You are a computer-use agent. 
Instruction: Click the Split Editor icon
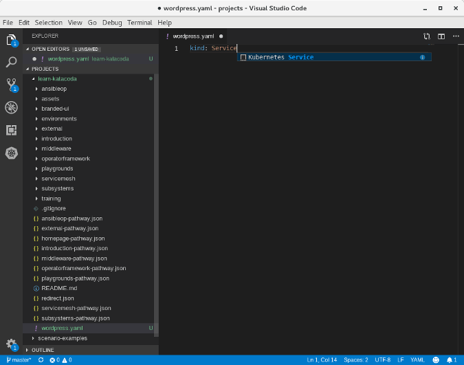[x=441, y=36]
